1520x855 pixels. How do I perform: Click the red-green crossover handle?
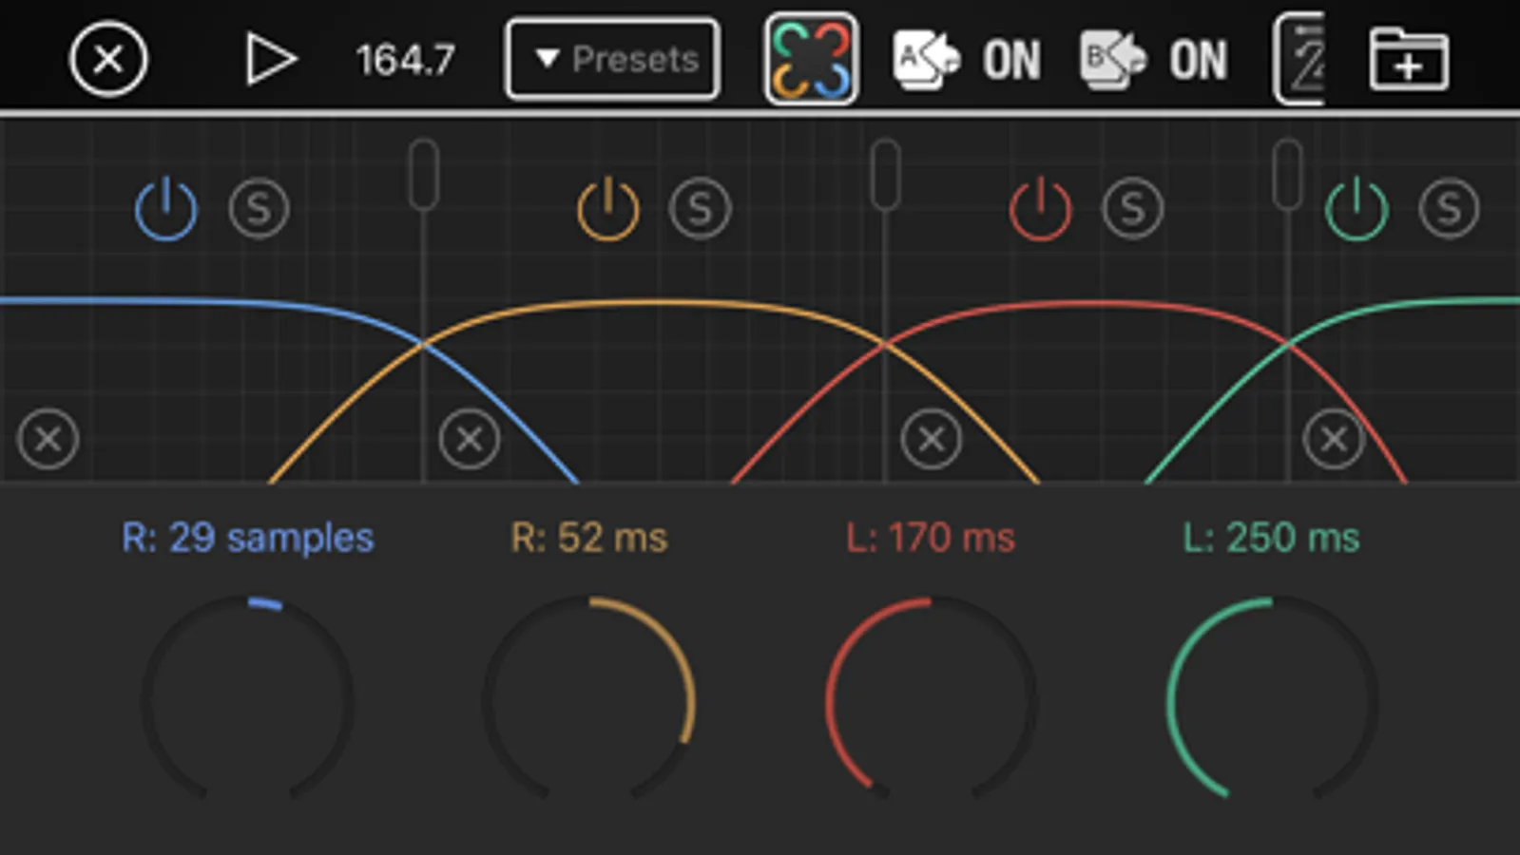[1287, 174]
